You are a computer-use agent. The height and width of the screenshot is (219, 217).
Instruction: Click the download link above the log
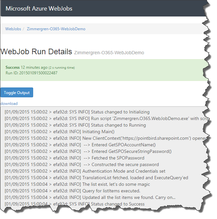[x=9, y=104]
